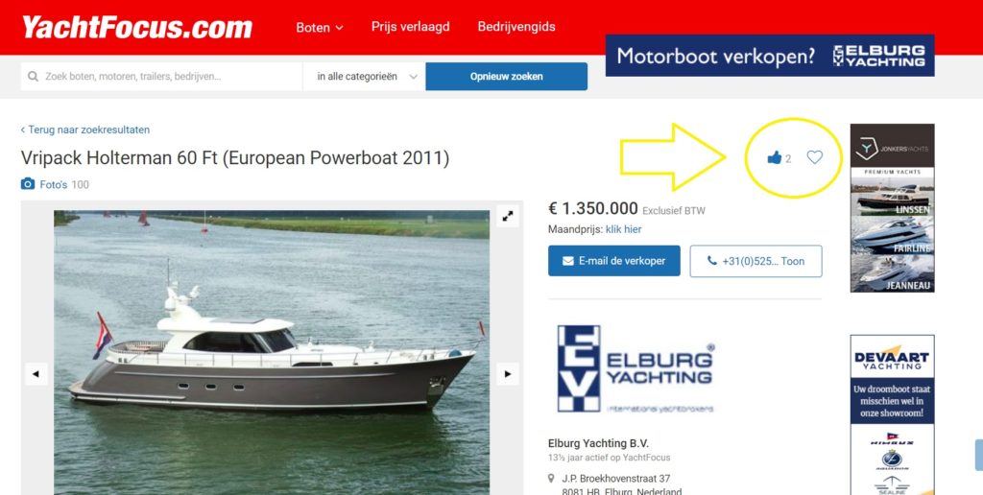
Task: Open the Boten dropdown menu
Action: coord(320,28)
